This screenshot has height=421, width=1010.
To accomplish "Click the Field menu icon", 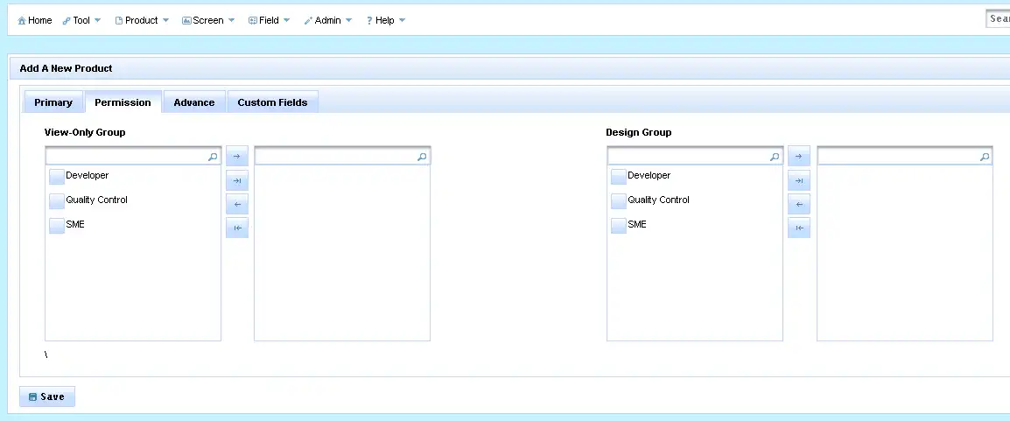I will [252, 21].
